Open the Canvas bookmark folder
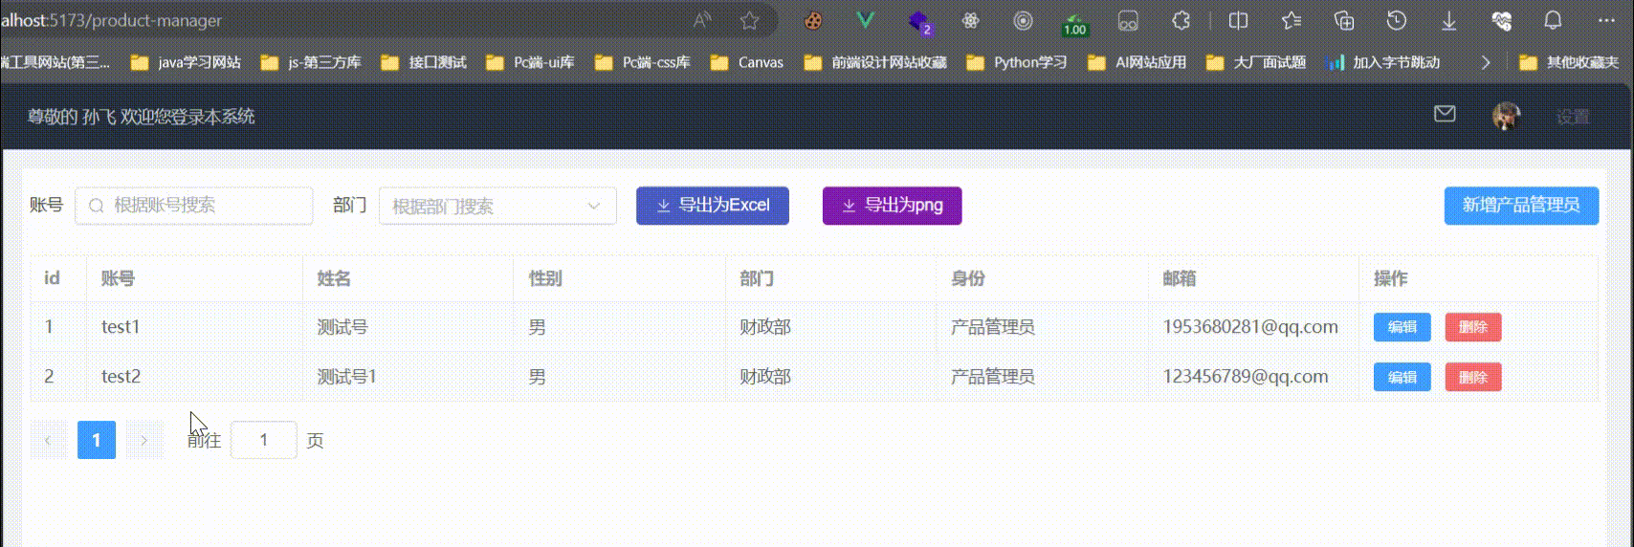1634x547 pixels. tap(747, 62)
